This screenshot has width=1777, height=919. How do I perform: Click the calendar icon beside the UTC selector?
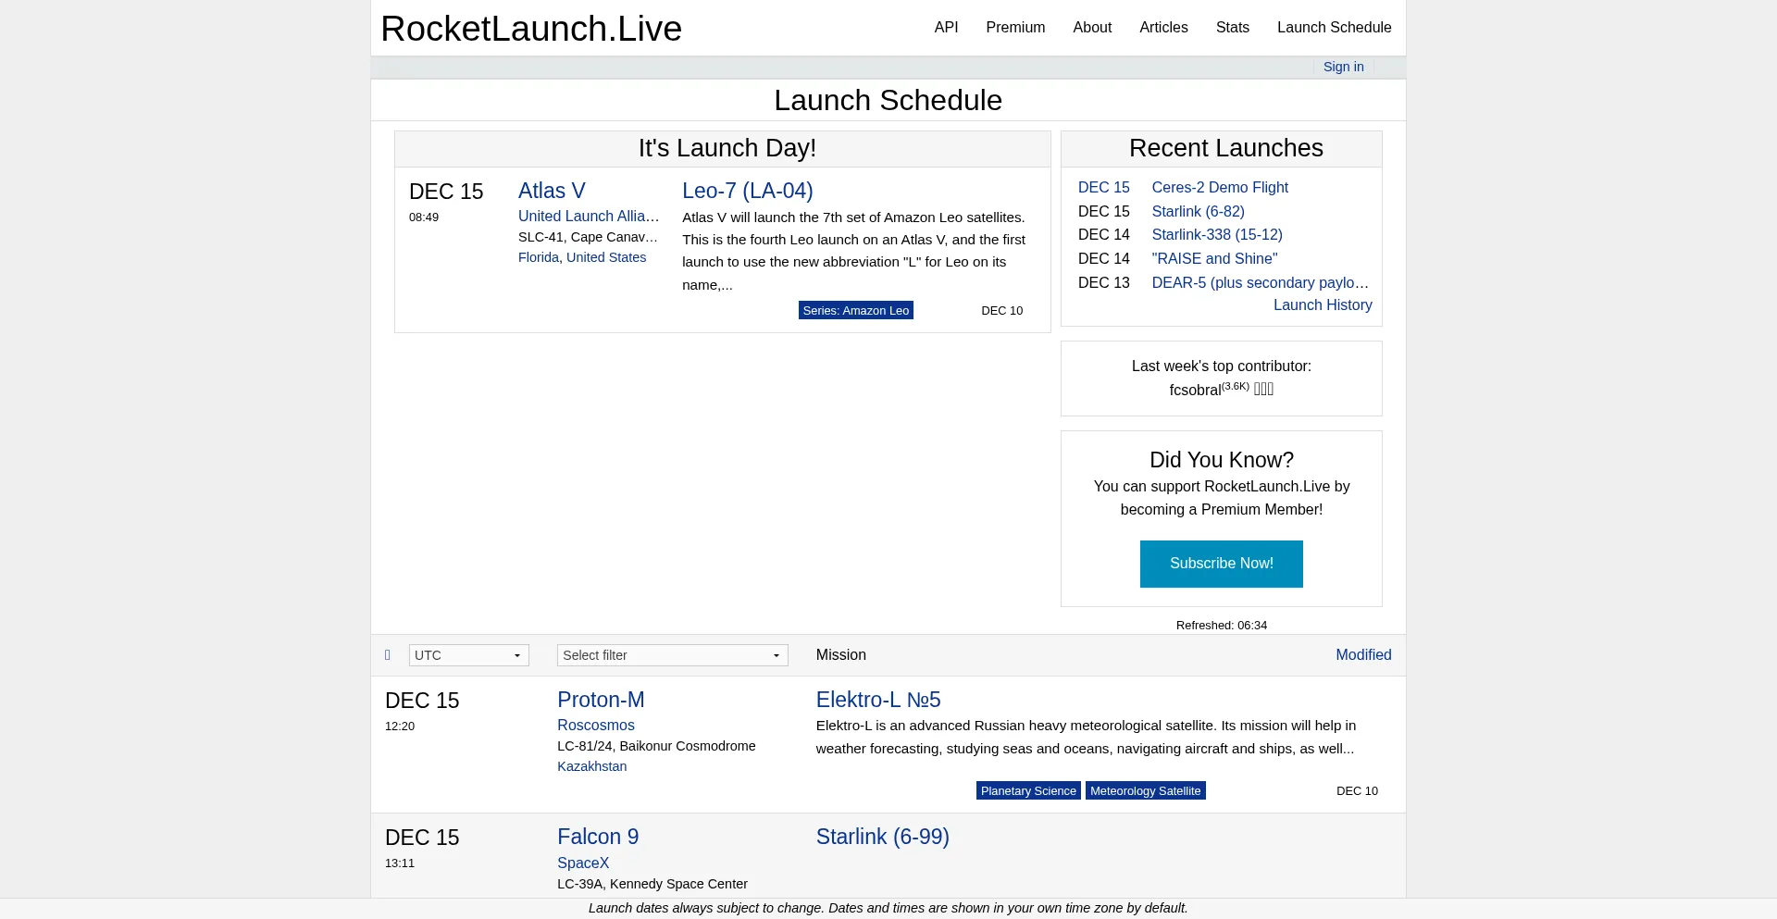click(x=388, y=655)
